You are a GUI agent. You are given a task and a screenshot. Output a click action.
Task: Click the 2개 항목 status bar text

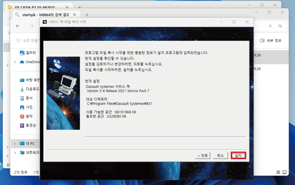click(21, 172)
